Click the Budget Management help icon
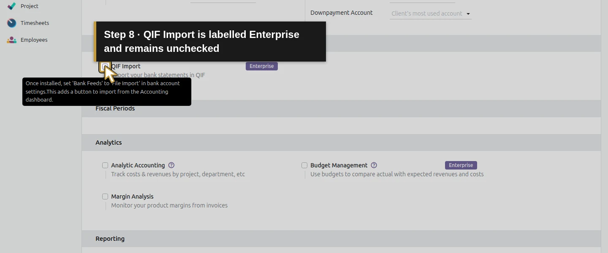Image resolution: width=608 pixels, height=253 pixels. click(374, 165)
